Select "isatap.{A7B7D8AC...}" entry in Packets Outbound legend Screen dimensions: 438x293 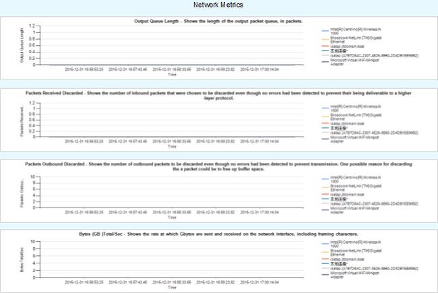[x=374, y=203]
